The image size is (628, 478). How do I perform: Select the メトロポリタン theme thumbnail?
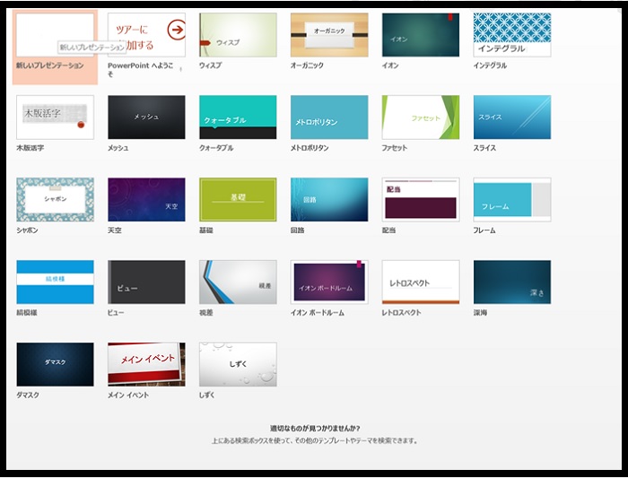pyautogui.click(x=329, y=117)
